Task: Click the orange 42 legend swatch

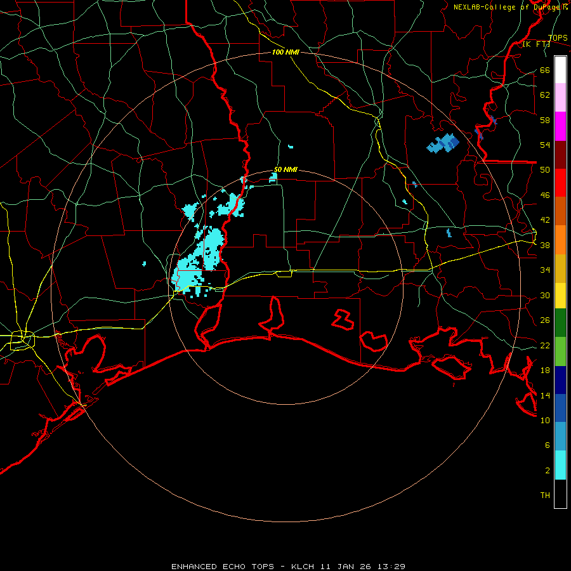Action: point(560,240)
